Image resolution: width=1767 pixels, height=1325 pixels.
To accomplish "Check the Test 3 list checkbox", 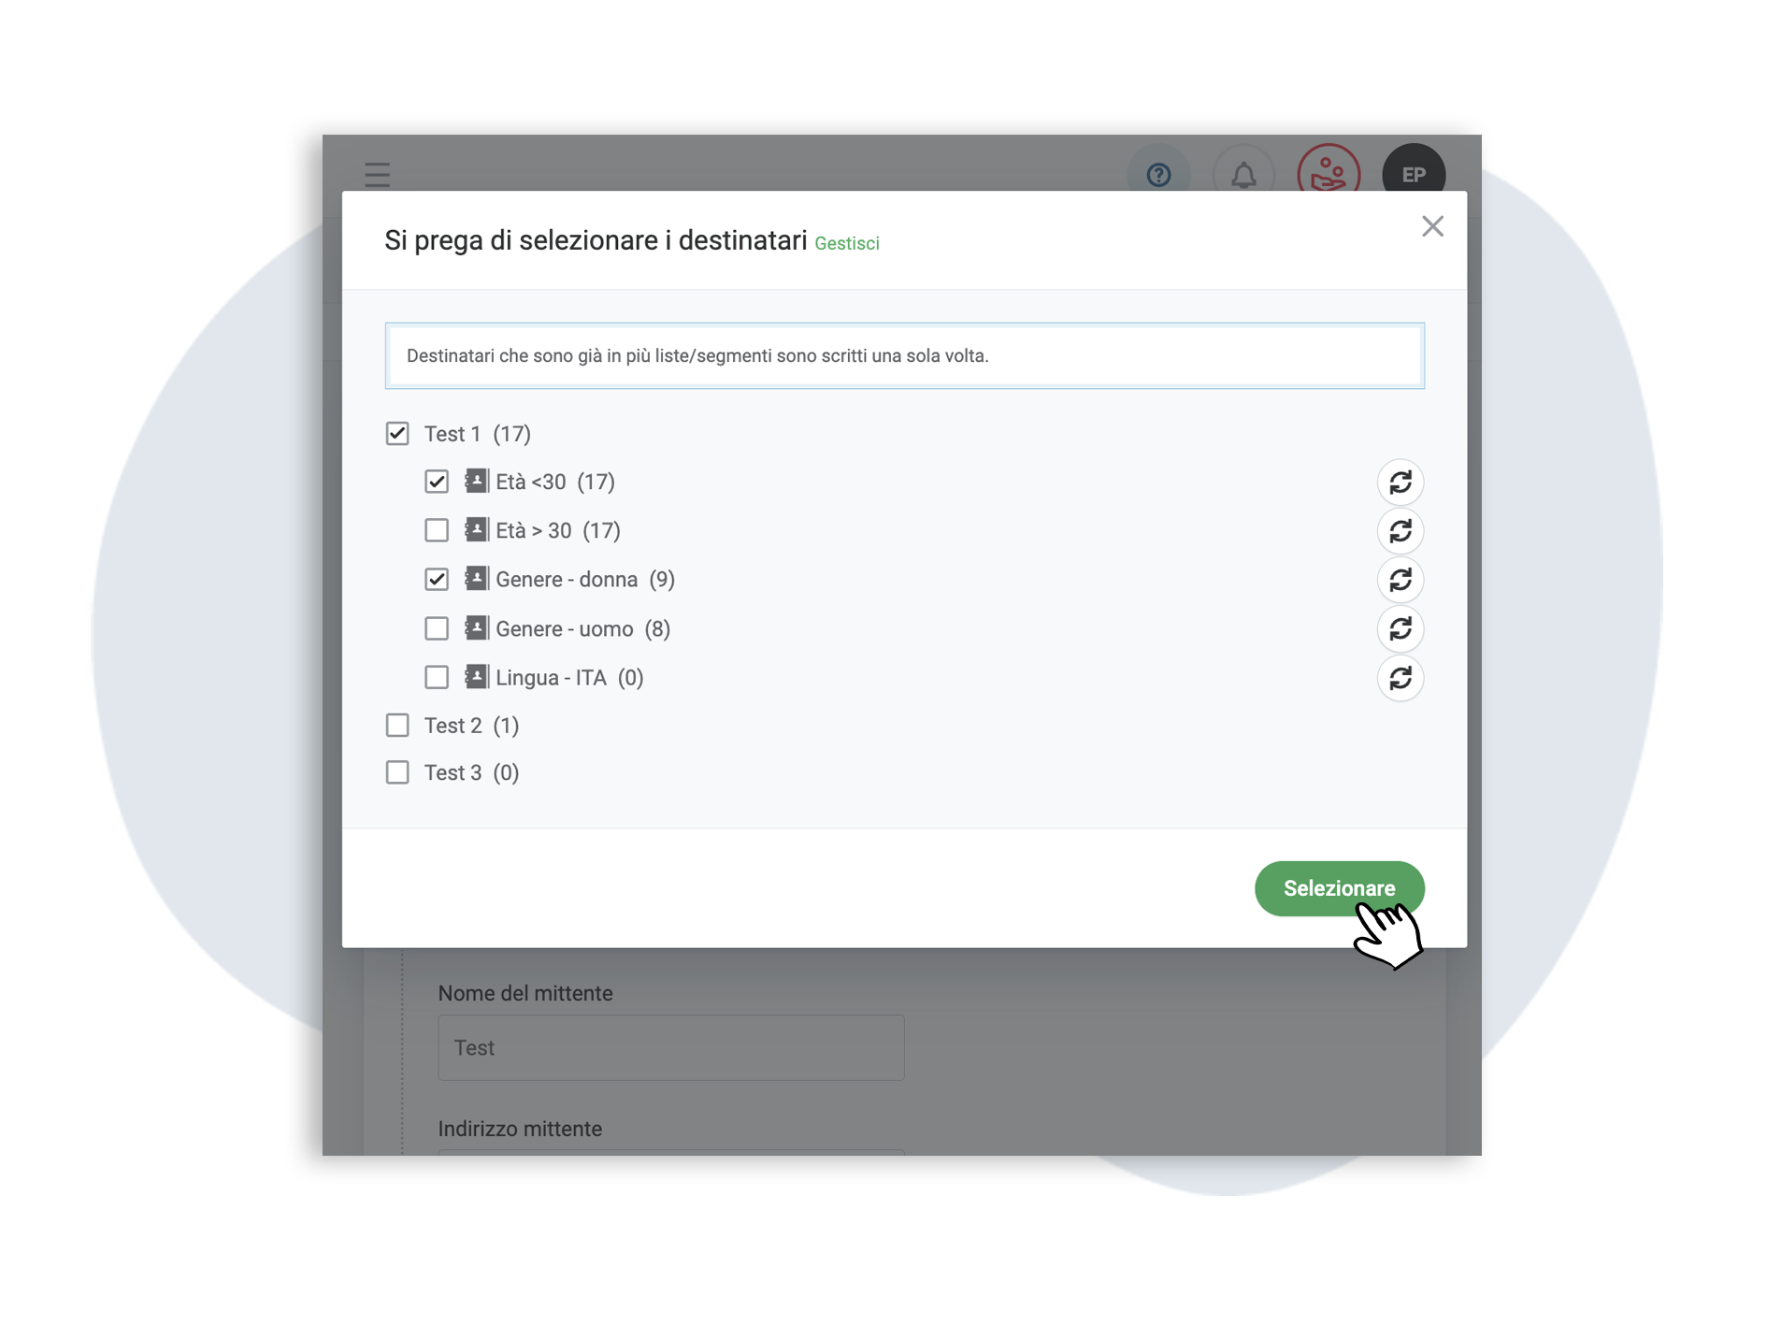I will pyautogui.click(x=397, y=772).
